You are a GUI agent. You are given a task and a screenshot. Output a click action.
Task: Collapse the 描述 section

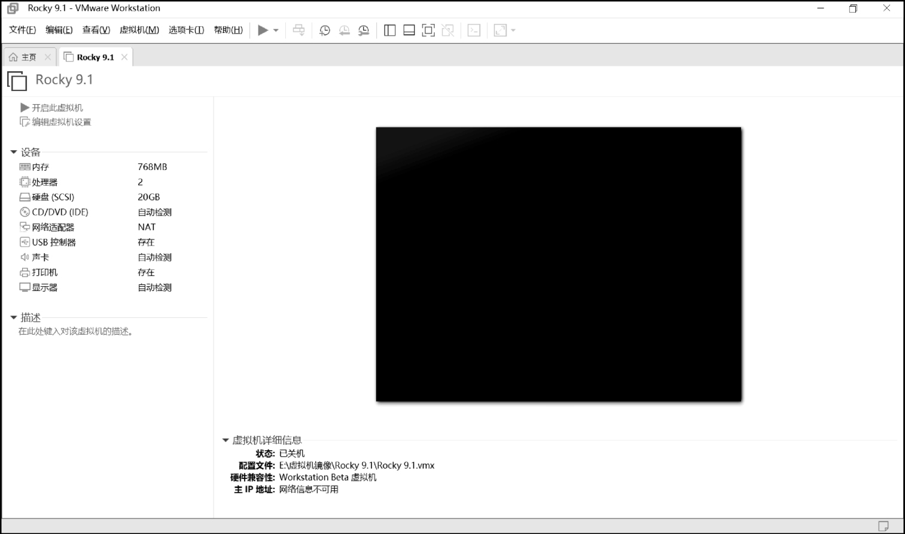[x=14, y=317]
